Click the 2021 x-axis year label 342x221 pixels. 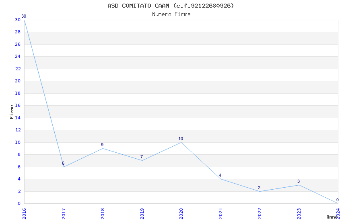220,214
